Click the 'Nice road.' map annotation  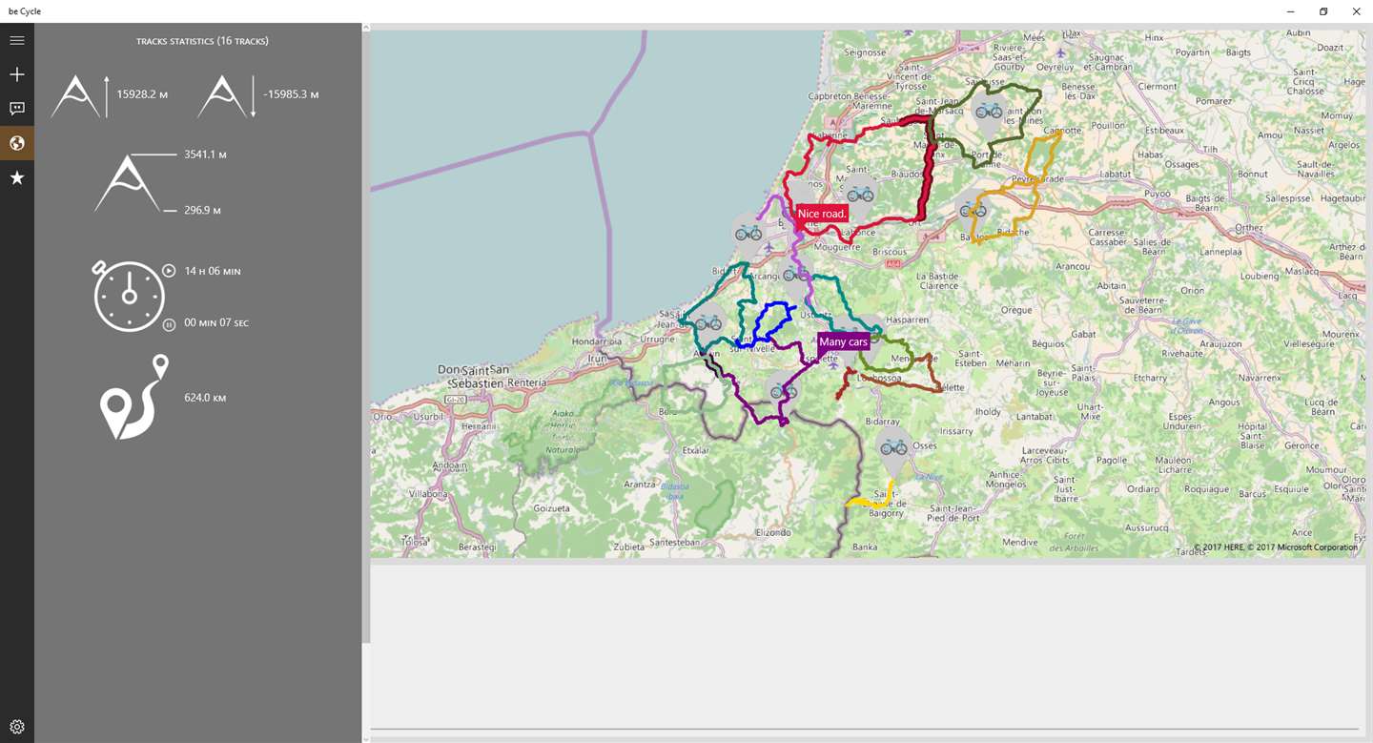822,214
